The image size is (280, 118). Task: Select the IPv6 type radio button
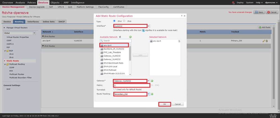point(124,21)
